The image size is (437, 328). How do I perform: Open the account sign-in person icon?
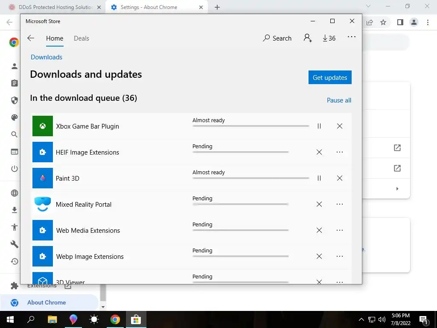click(308, 38)
